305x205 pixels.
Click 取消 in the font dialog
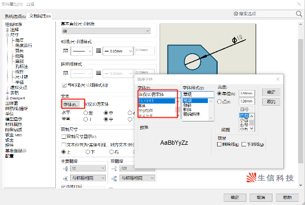(271, 102)
